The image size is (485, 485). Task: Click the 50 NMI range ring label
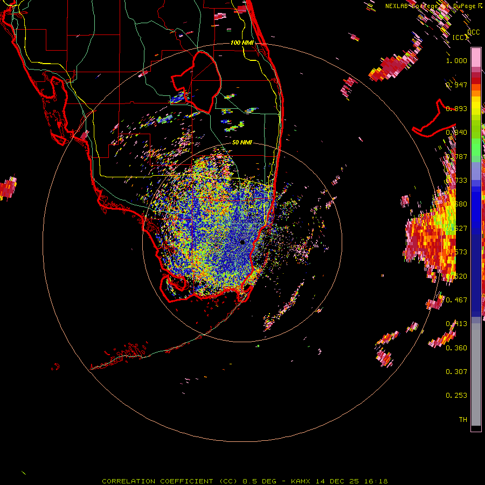[242, 142]
